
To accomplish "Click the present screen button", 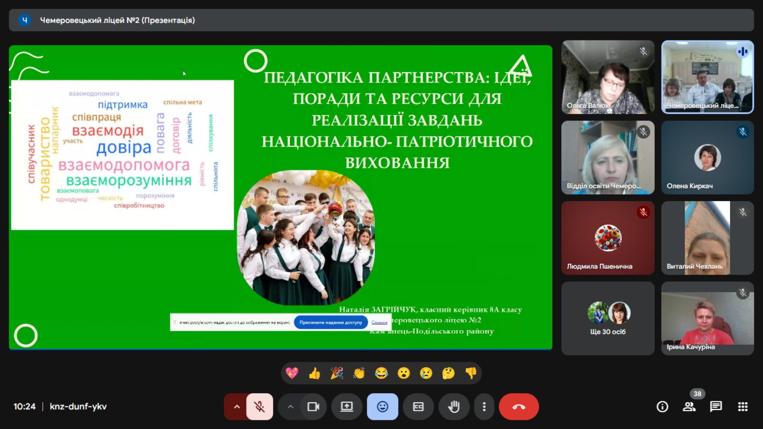I will [x=347, y=407].
